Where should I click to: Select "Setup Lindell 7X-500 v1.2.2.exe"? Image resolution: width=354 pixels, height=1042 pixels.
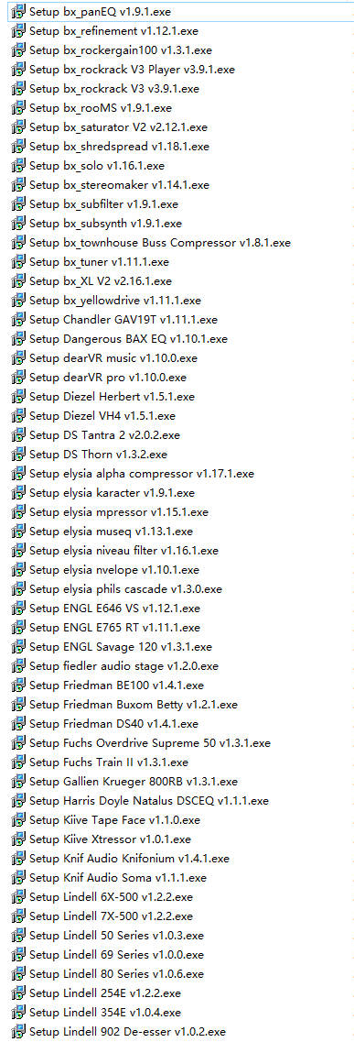tap(112, 917)
